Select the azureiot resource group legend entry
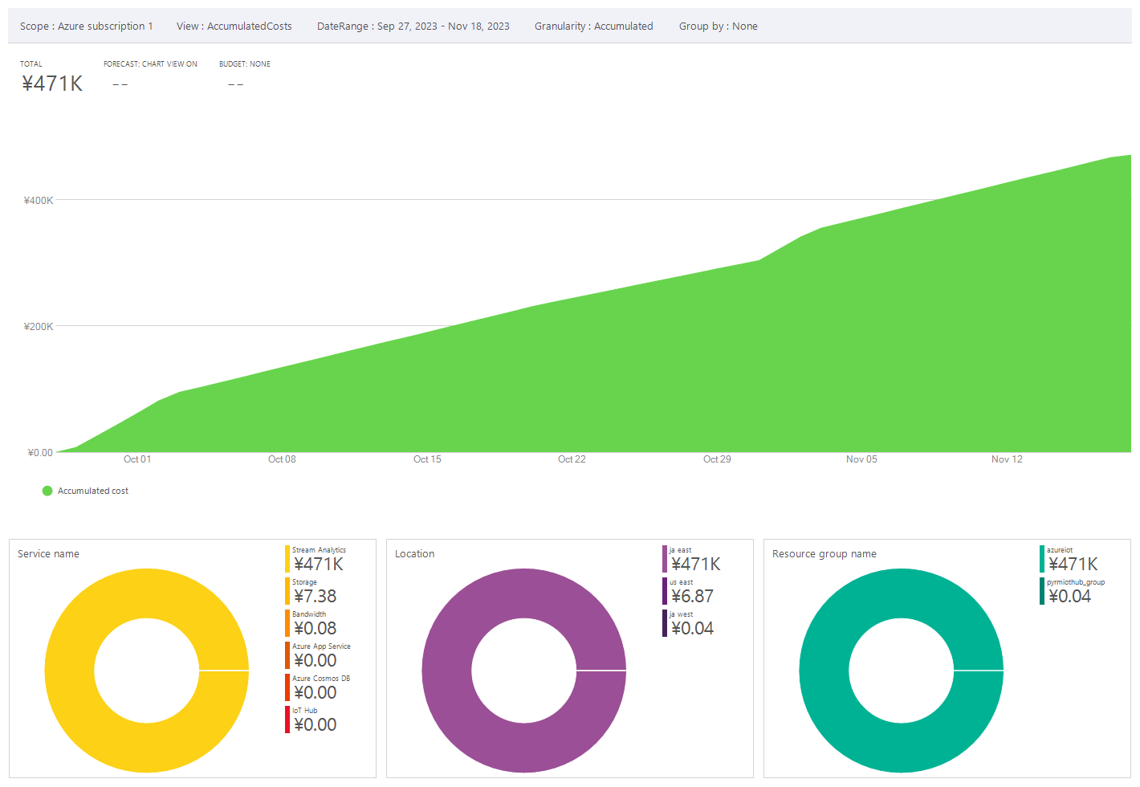Image resolution: width=1140 pixels, height=787 pixels. [1072, 560]
